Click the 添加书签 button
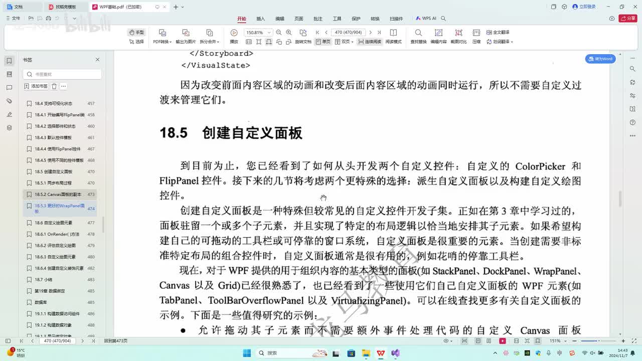642x361 pixels. tap(36, 86)
